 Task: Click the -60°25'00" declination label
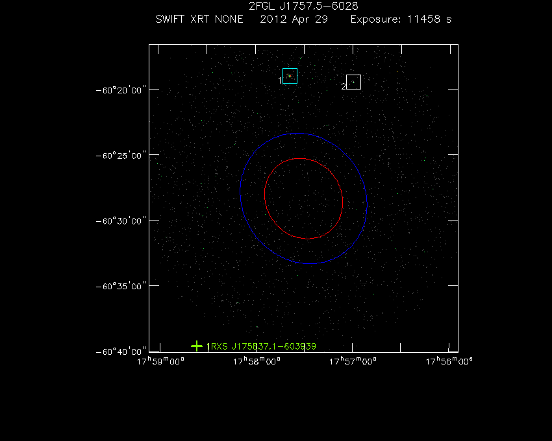tap(121, 156)
